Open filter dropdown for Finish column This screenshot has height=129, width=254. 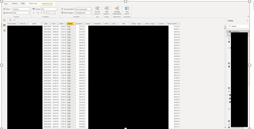click(65, 24)
